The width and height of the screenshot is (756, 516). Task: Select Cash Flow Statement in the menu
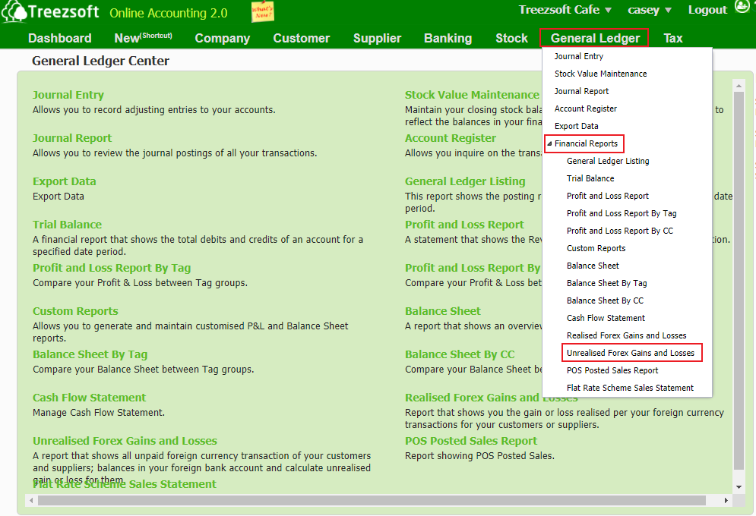pyautogui.click(x=606, y=318)
